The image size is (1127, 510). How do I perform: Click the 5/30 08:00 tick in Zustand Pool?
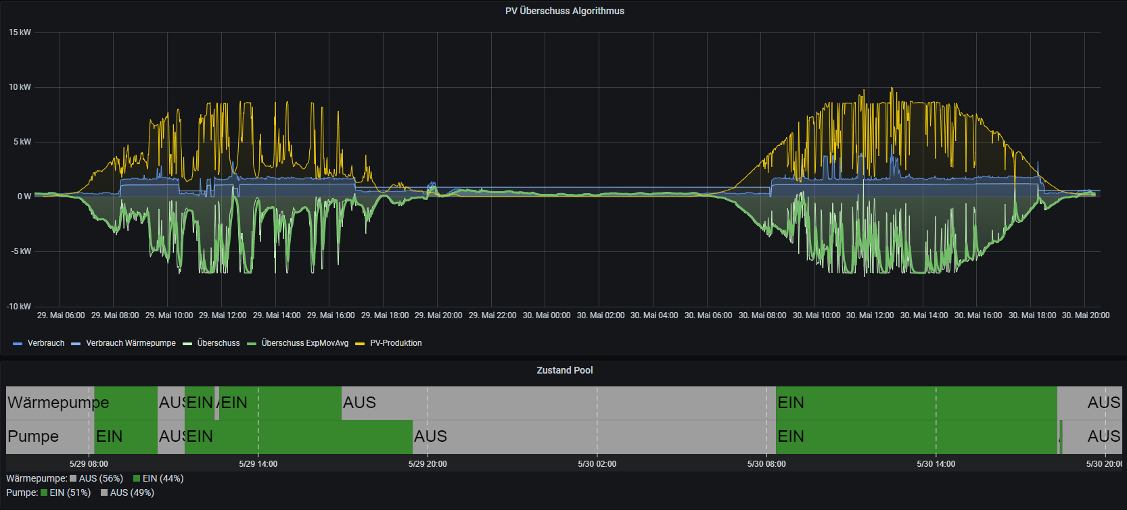(x=766, y=464)
